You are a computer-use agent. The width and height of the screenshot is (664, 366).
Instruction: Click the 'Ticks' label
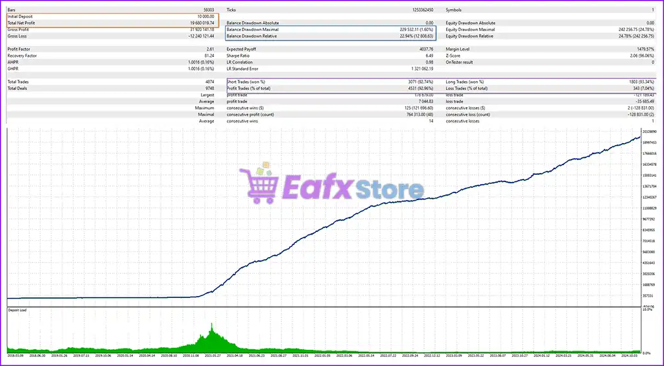pos(231,10)
